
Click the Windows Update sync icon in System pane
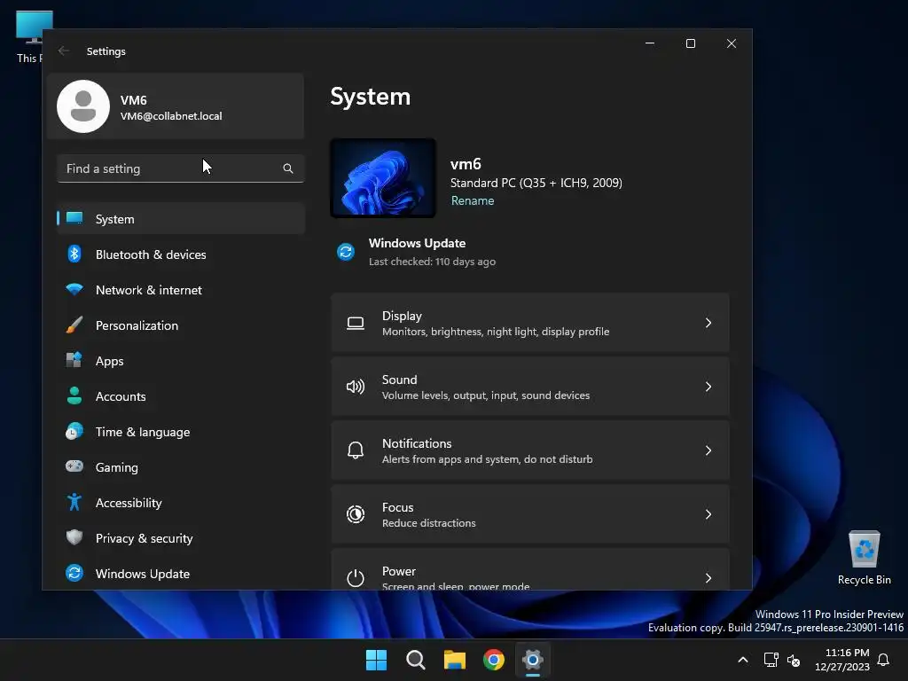click(x=346, y=252)
